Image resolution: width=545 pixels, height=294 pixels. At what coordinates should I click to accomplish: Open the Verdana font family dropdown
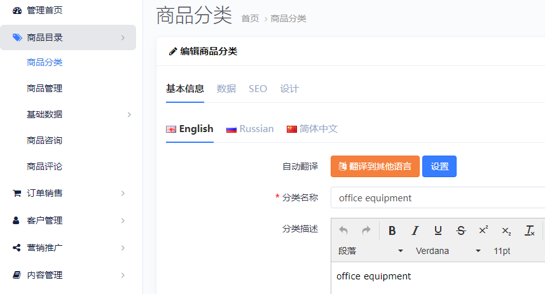448,251
